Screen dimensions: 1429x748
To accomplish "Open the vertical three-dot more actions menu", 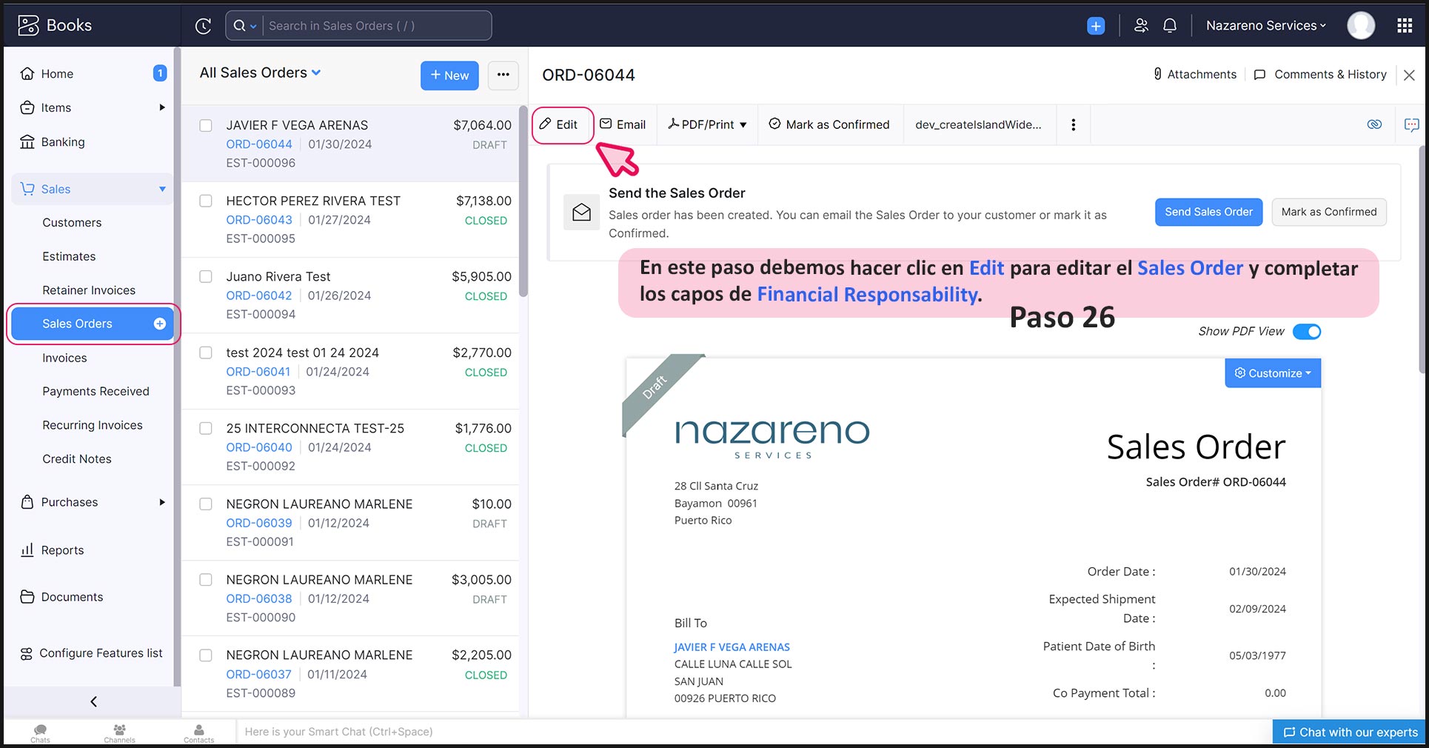I will pyautogui.click(x=1073, y=124).
